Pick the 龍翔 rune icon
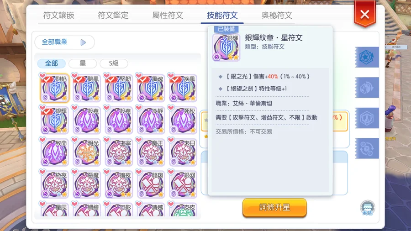 [x=151, y=184]
